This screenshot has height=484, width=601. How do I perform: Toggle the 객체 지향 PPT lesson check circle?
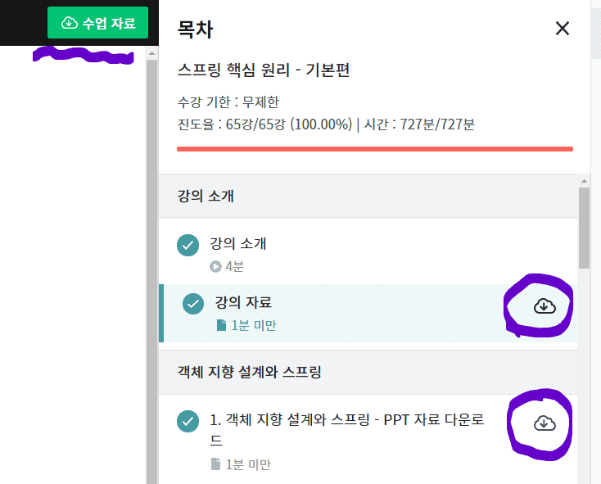coord(188,421)
